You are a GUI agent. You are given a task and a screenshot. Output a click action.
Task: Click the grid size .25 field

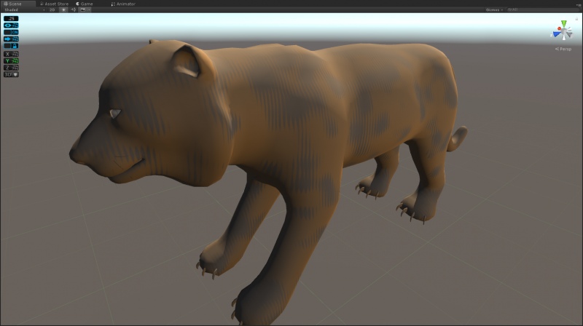point(11,18)
